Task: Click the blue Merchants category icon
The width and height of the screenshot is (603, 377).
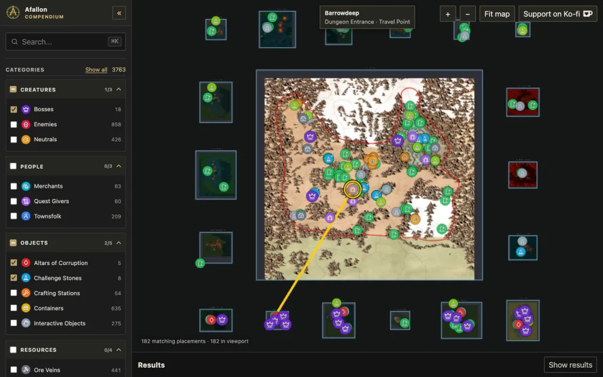Action: pos(26,186)
